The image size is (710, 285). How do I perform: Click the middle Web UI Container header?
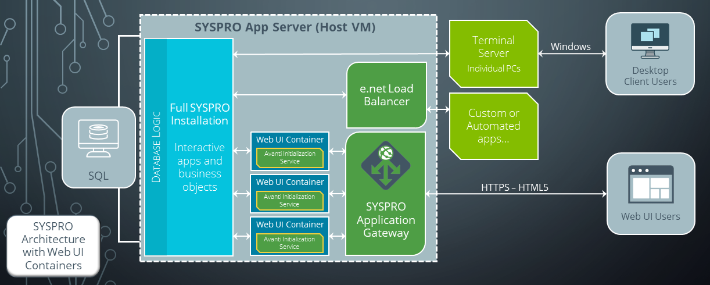point(290,182)
